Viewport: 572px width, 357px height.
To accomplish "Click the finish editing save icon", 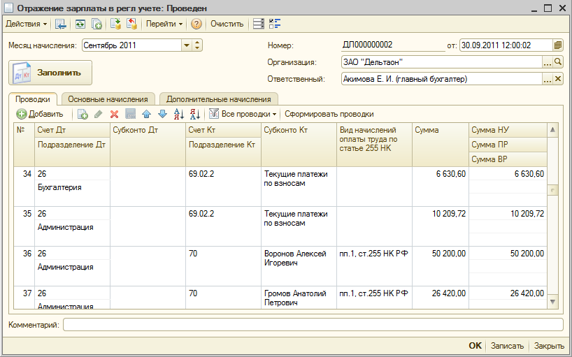I will 130,115.
